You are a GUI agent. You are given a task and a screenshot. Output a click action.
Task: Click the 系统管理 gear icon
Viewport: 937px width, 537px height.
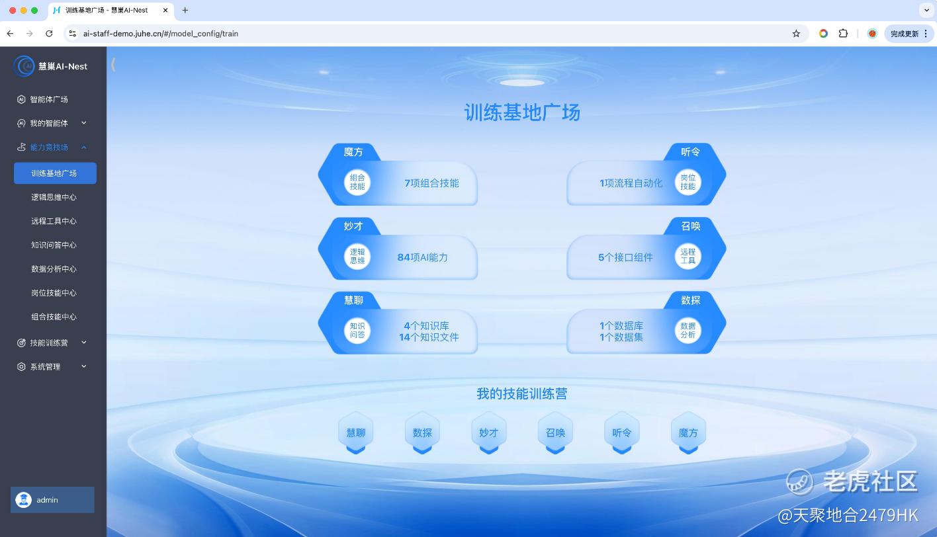[21, 366]
